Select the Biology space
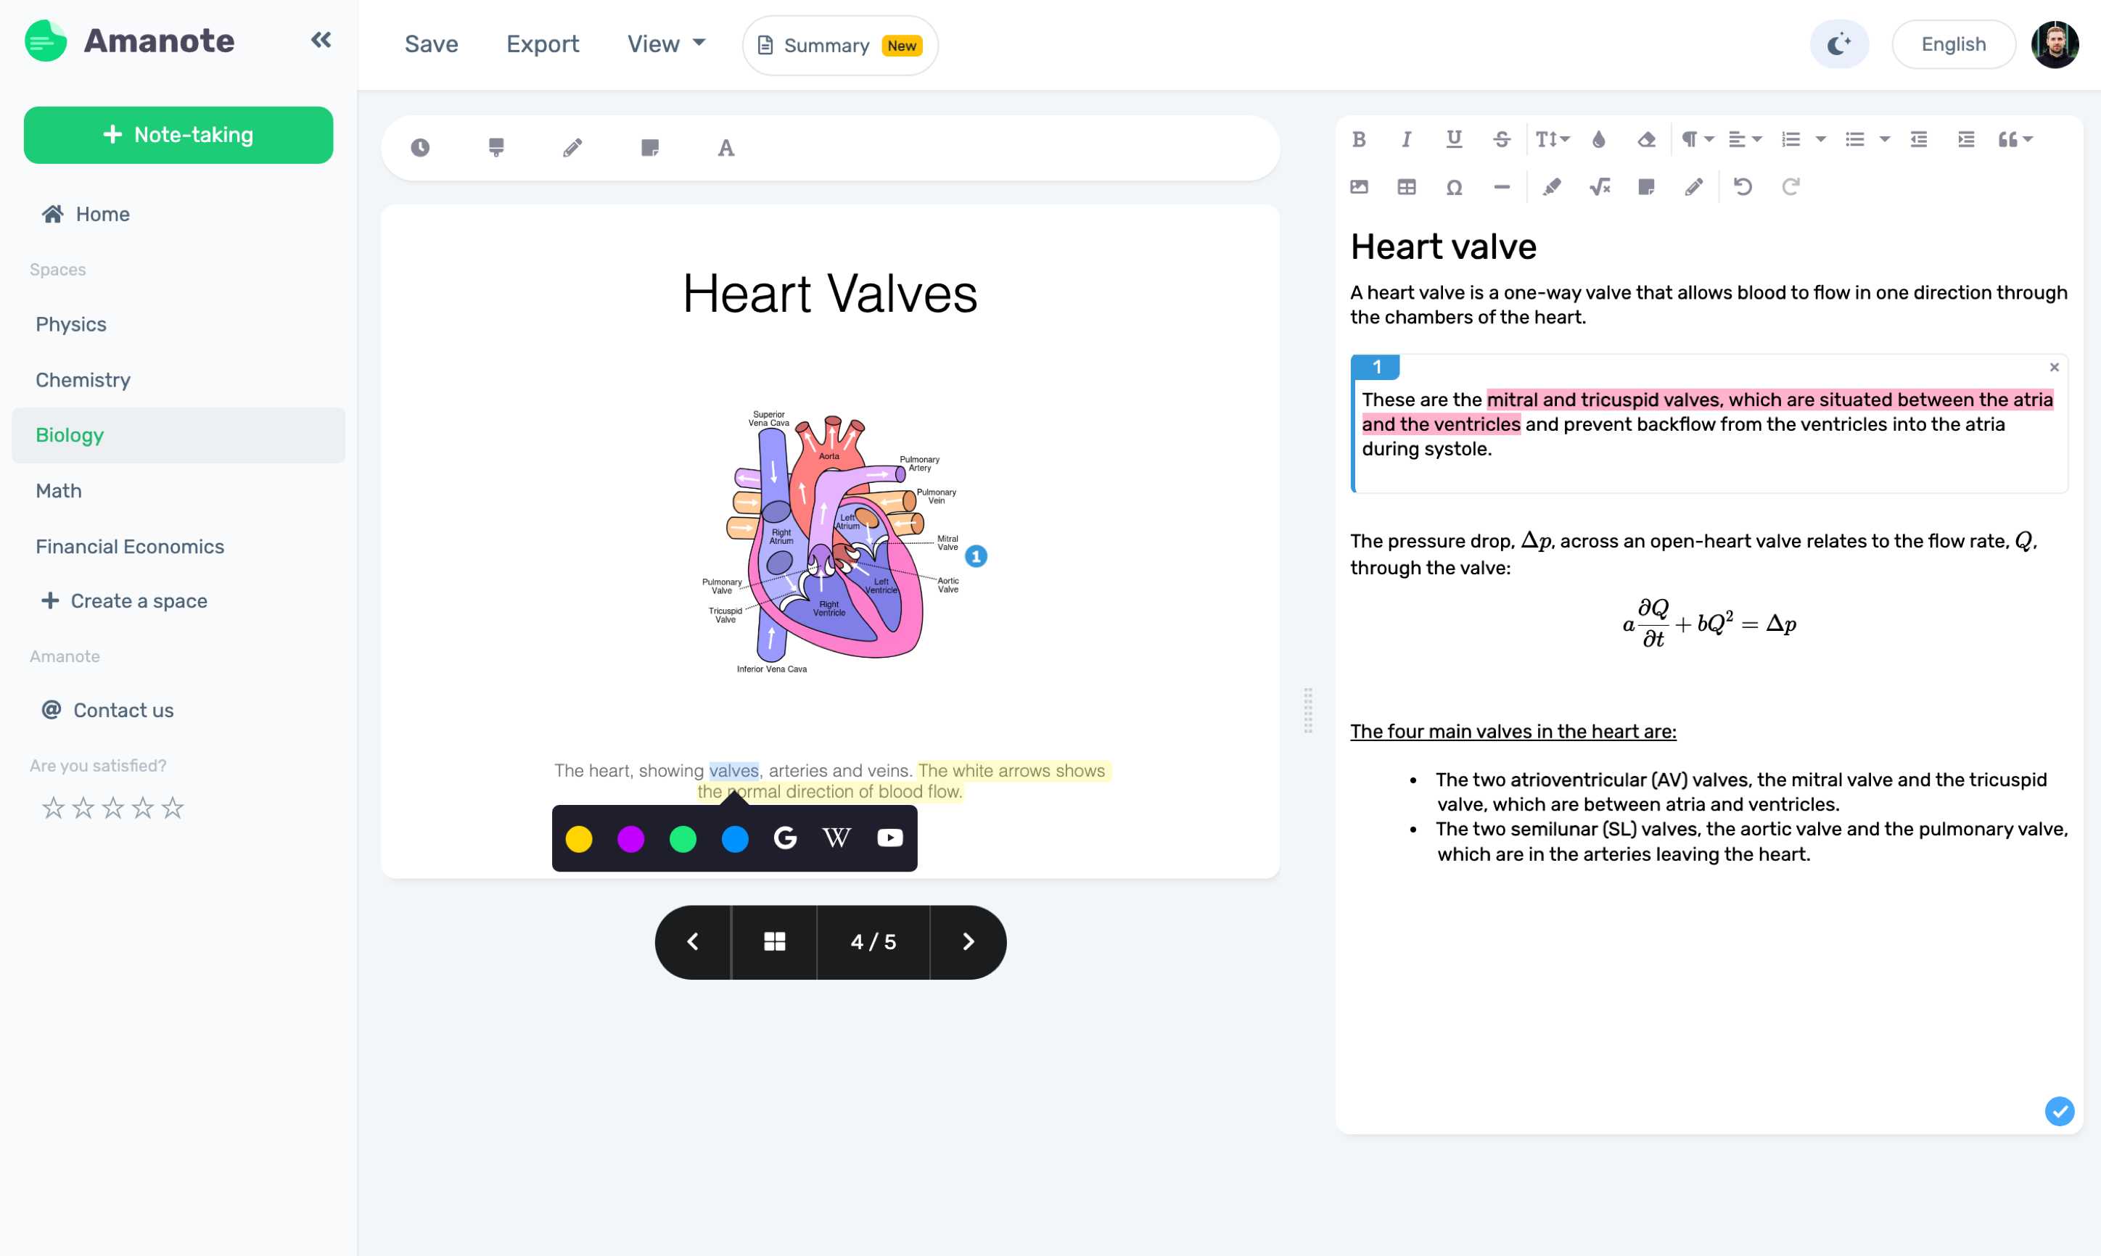 tap(69, 435)
